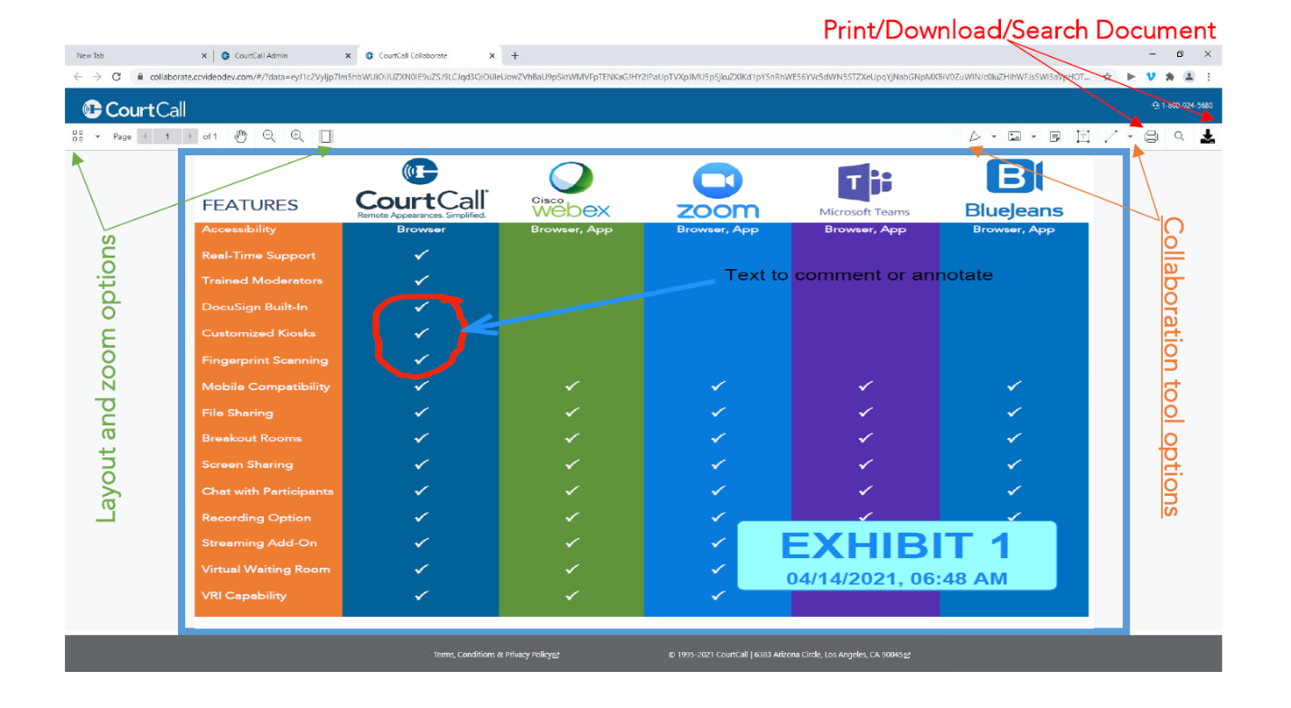Expand the layout options dropdown arrow
Viewport: 1291px width, 708px height.
pyautogui.click(x=97, y=137)
